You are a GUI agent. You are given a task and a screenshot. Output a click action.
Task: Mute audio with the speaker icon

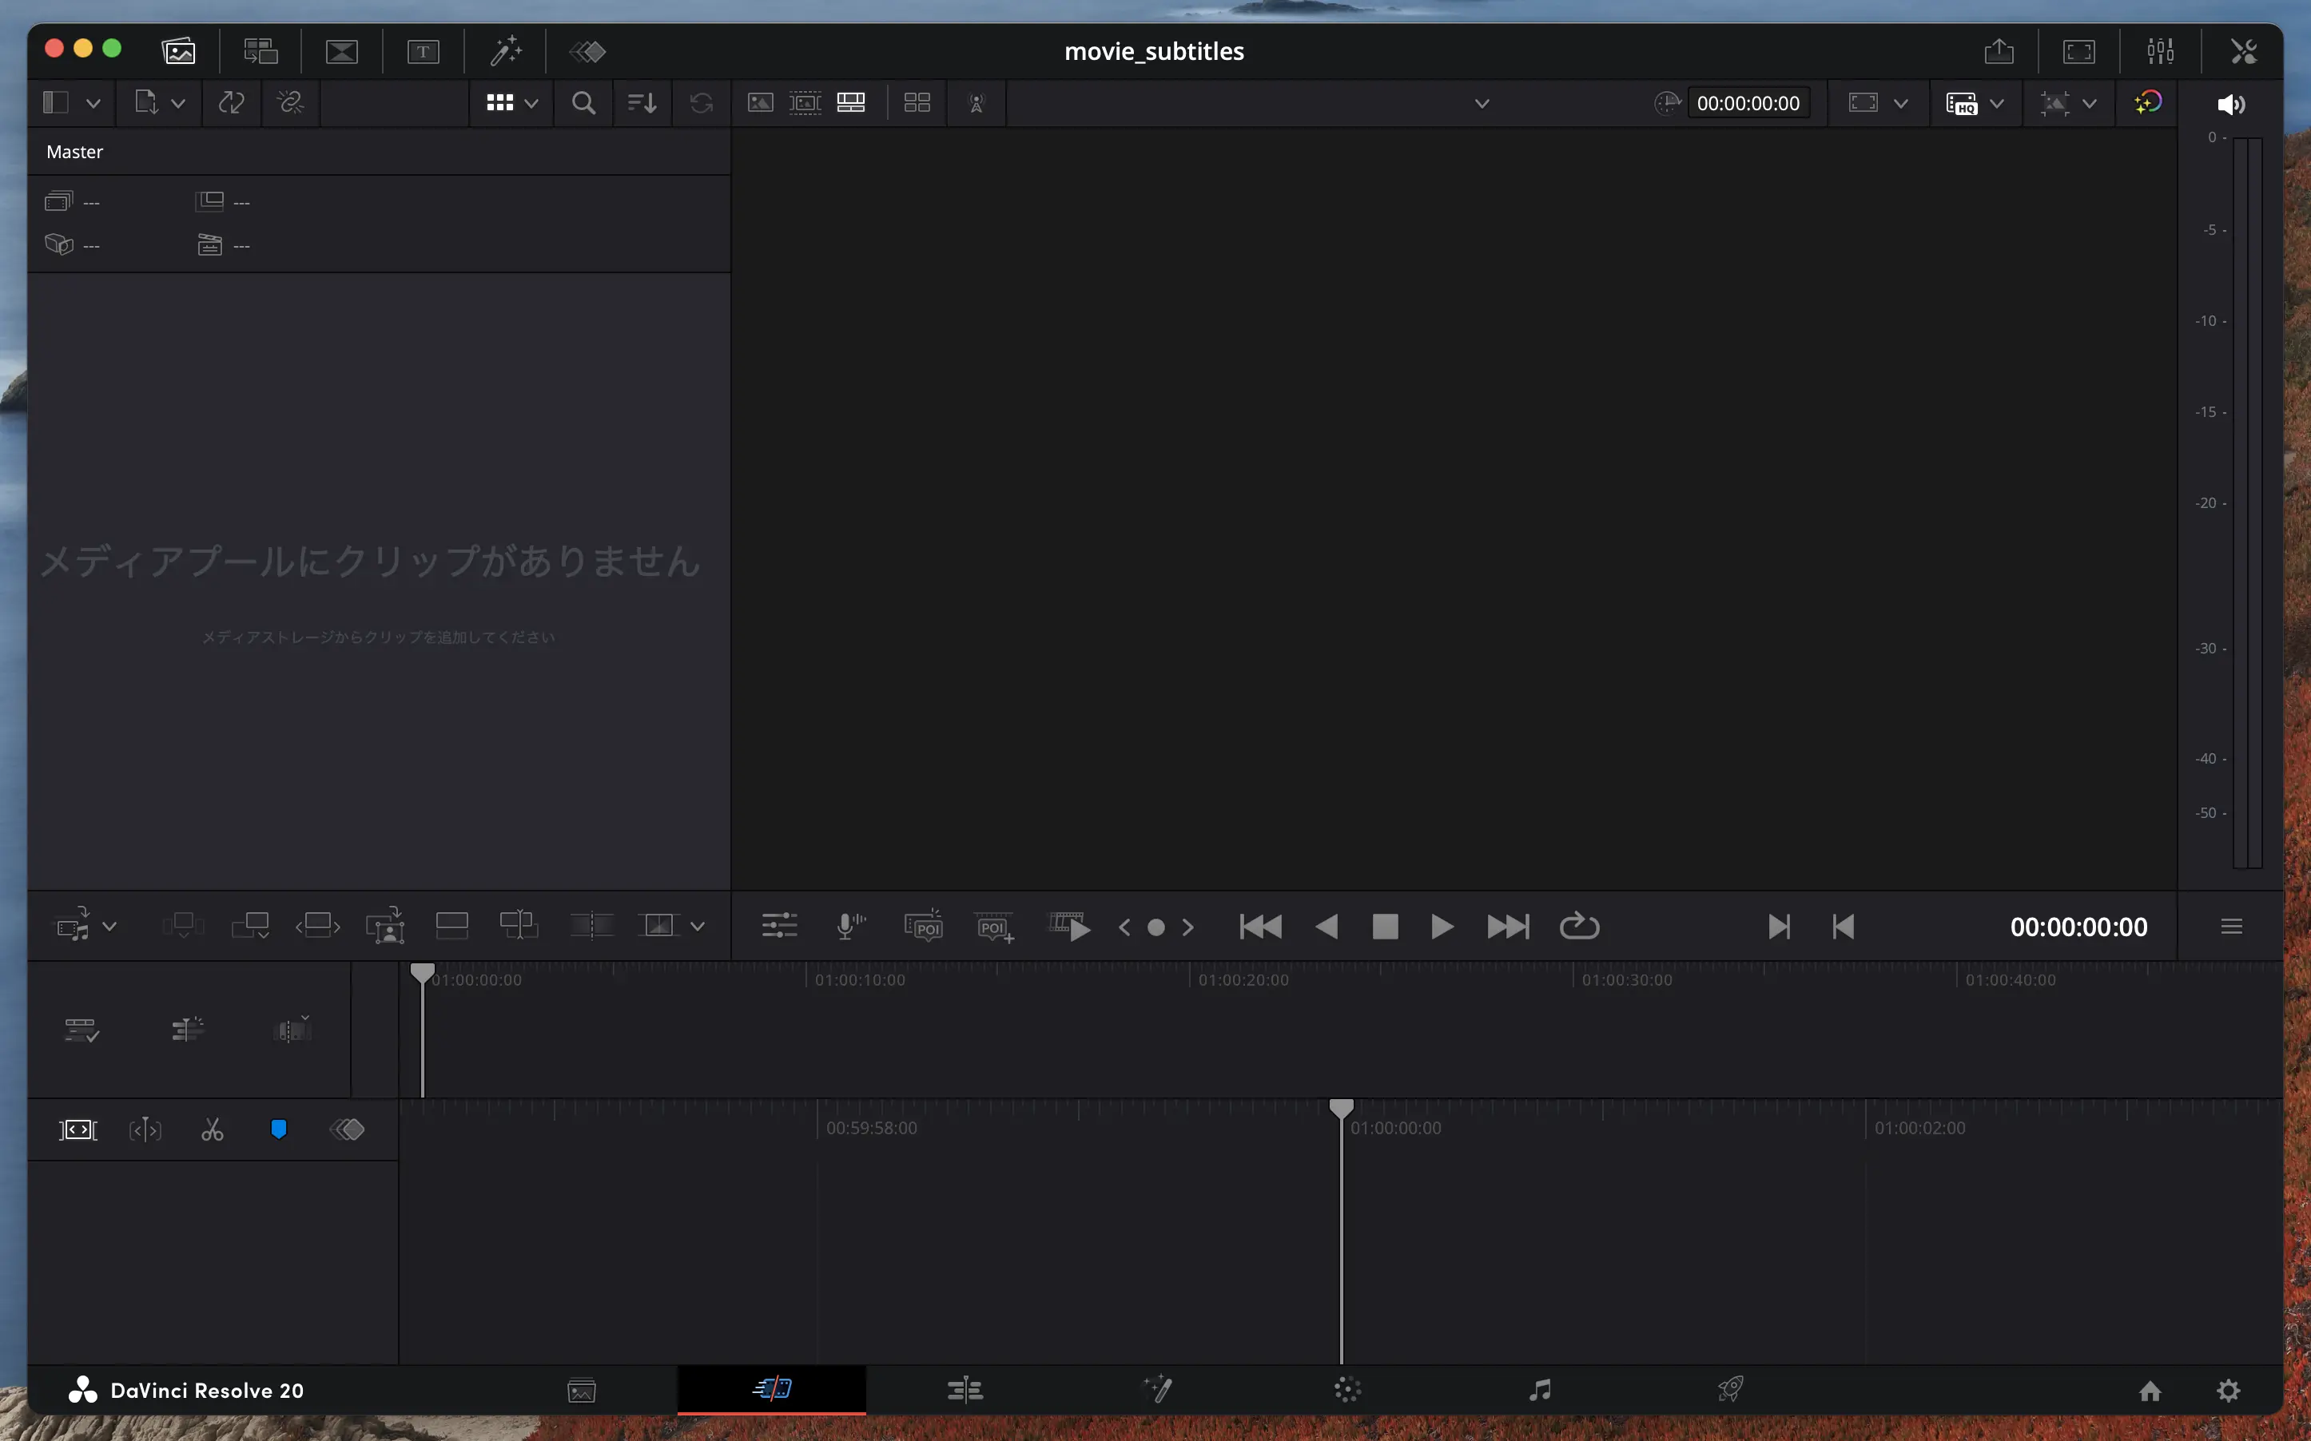tap(2230, 104)
